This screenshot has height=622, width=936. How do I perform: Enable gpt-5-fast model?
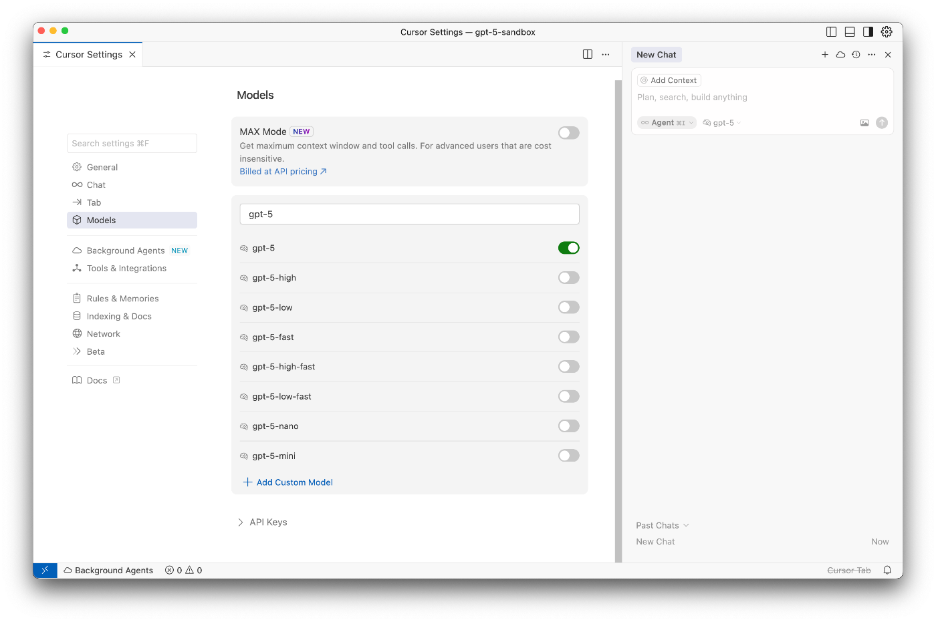(x=569, y=337)
